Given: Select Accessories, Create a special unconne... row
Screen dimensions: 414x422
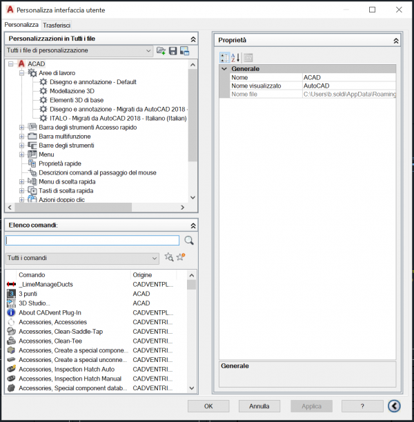Looking at the screenshot, I should tap(96, 359).
